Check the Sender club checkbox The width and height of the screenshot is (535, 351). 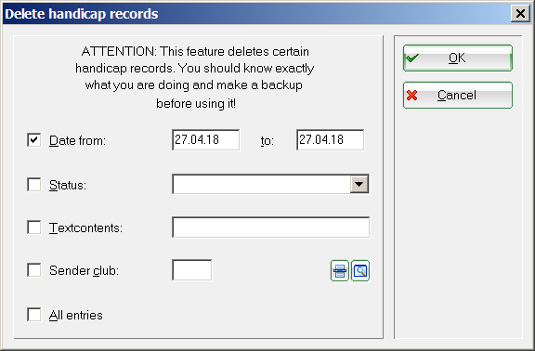[34, 270]
